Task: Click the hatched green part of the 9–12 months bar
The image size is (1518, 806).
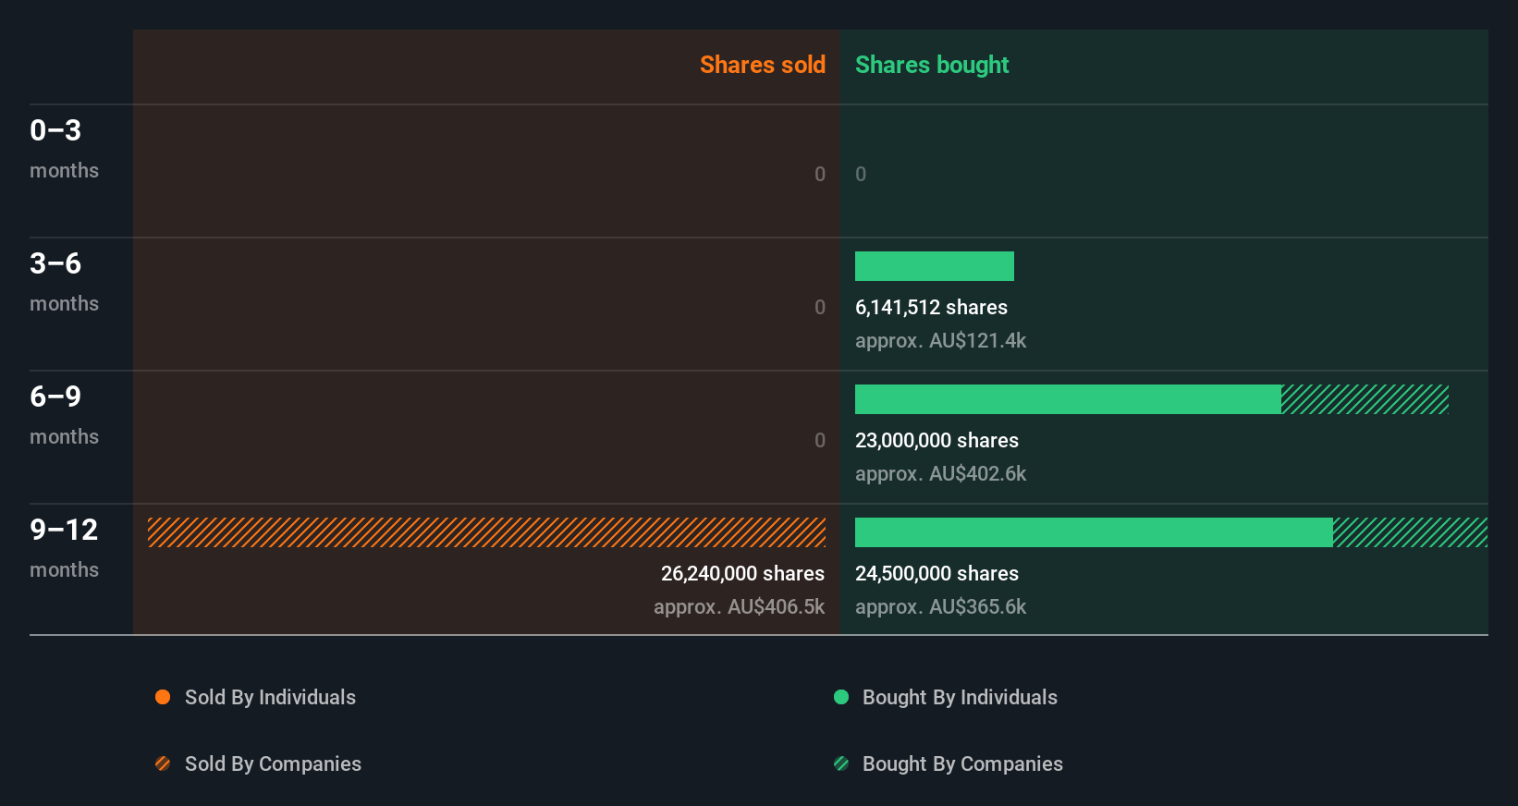Action: point(1411,532)
